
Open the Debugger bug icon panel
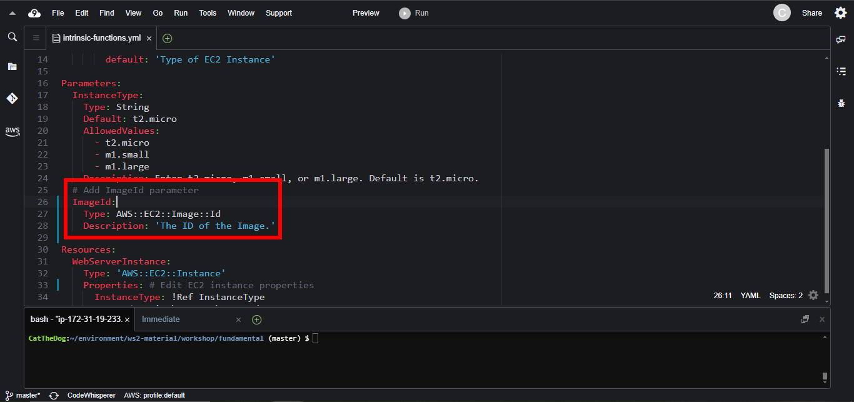[x=841, y=103]
